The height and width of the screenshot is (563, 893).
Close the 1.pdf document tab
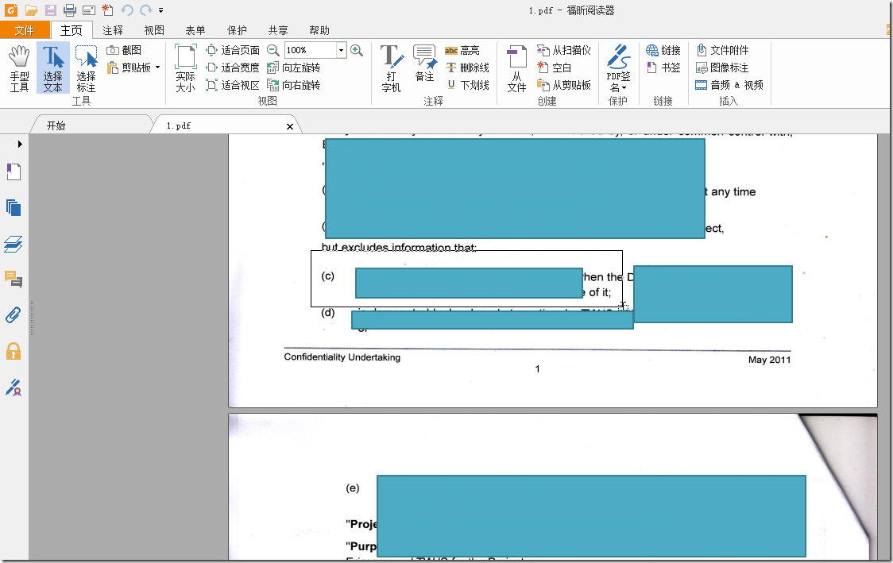290,126
